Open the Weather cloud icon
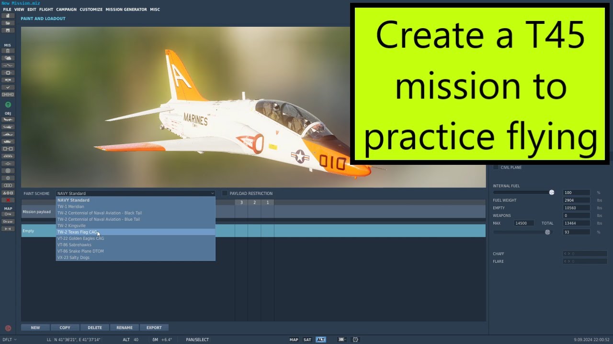Image resolution: width=613 pixels, height=344 pixels. pyautogui.click(x=8, y=58)
